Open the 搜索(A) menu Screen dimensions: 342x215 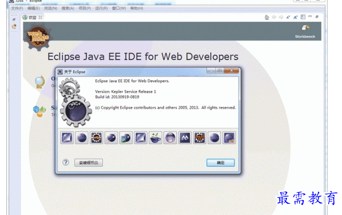(x=68, y=8)
